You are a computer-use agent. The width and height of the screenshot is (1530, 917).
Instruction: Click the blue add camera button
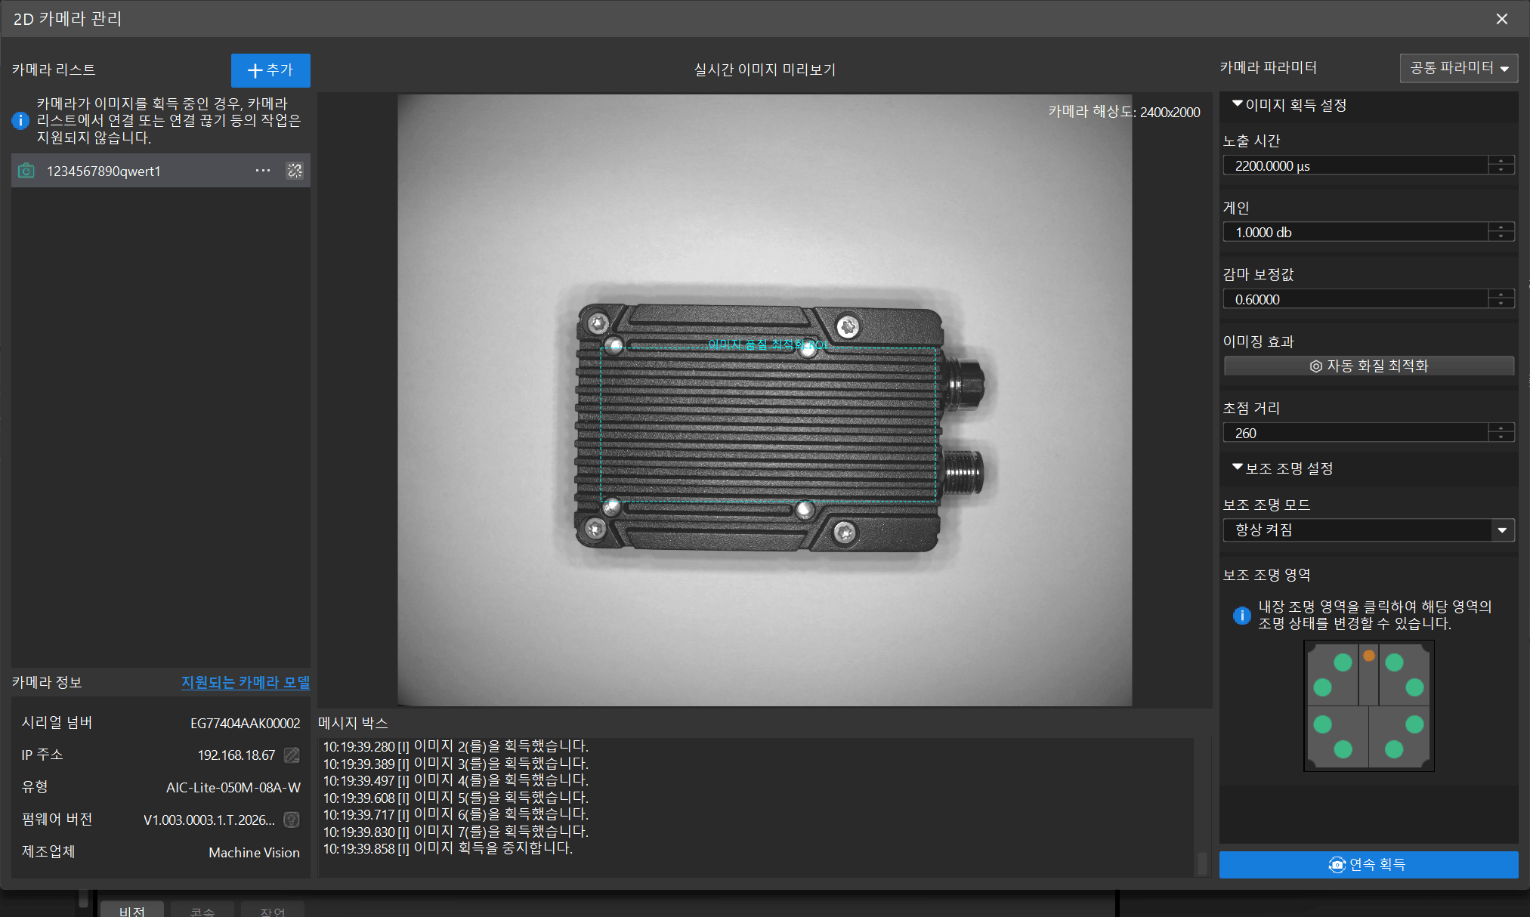(x=270, y=70)
